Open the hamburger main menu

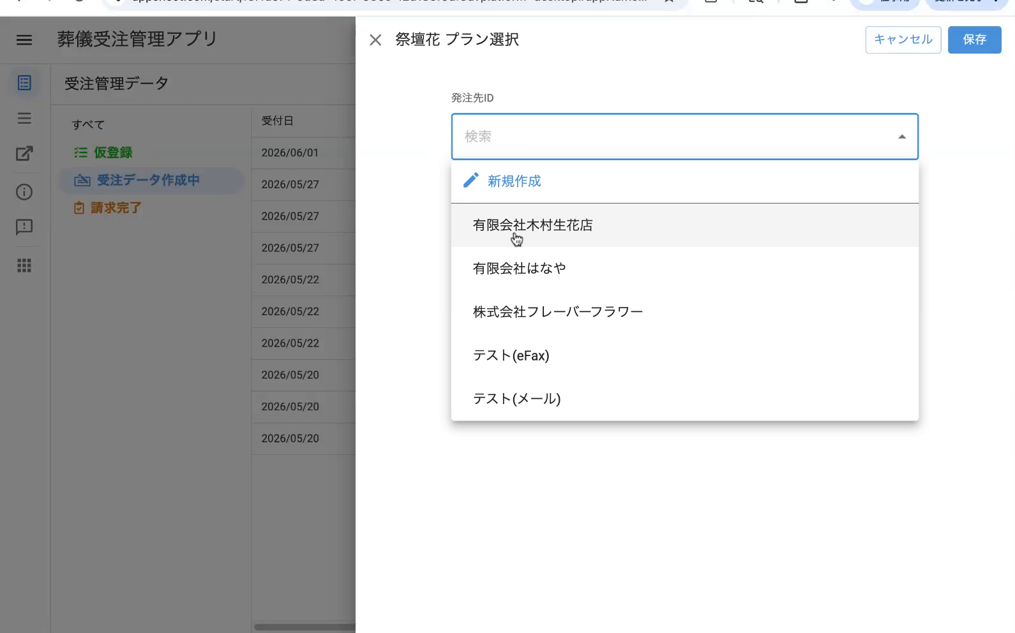tap(24, 40)
